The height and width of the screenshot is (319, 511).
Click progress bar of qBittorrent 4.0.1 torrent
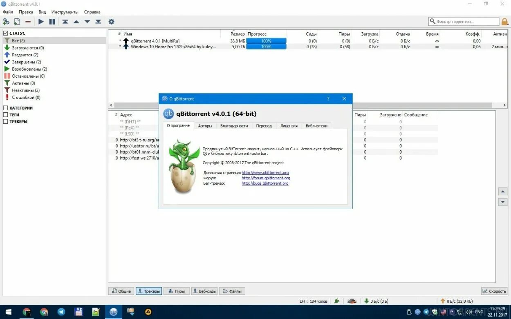266,41
